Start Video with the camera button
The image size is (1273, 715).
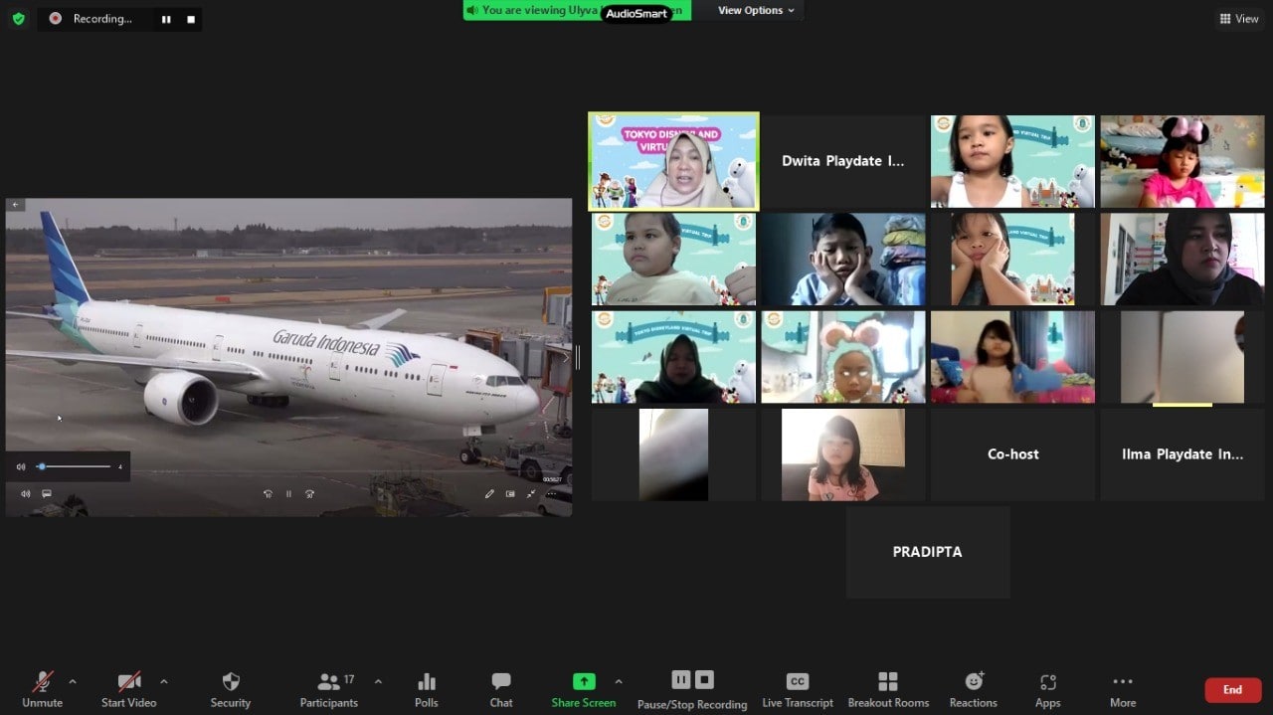coord(128,689)
